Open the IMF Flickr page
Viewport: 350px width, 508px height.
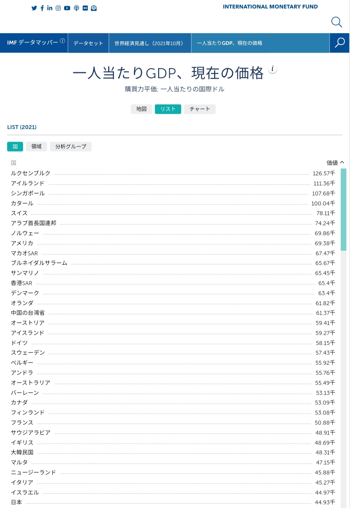point(85,8)
